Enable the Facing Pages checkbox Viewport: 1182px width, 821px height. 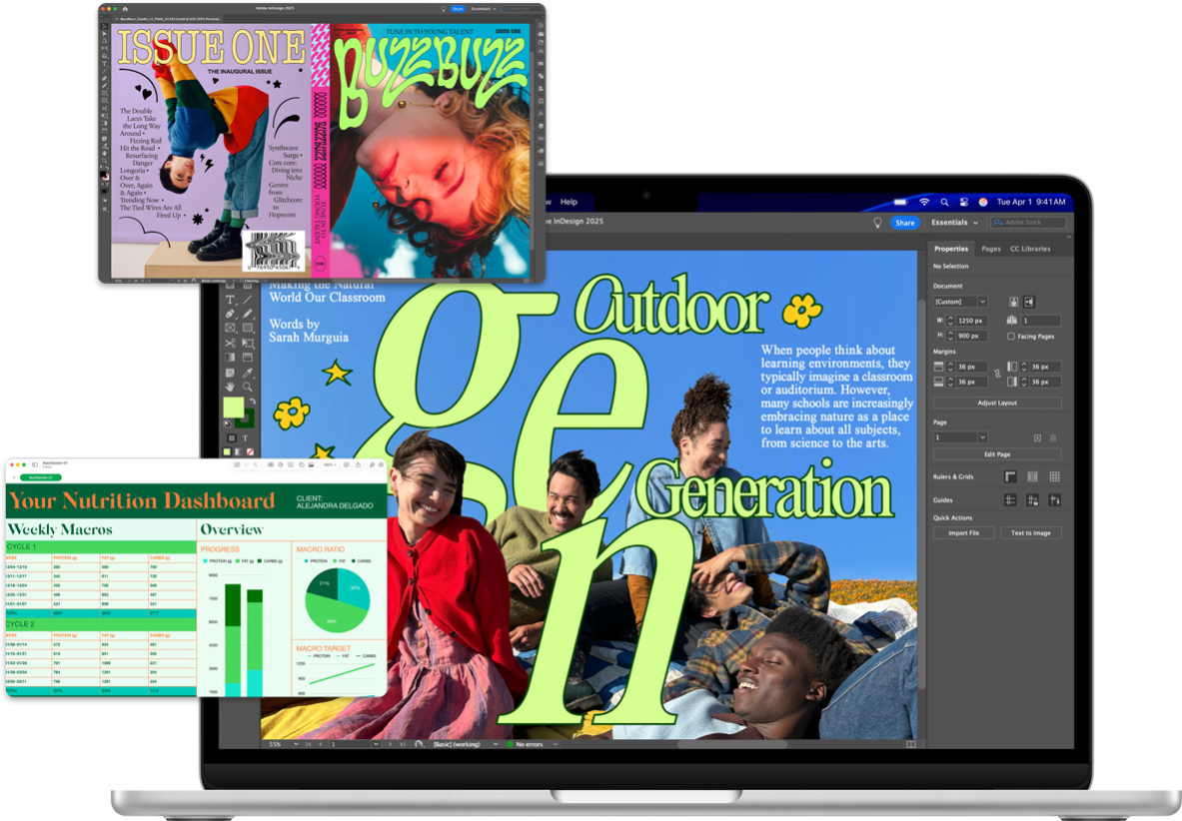[x=1011, y=336]
